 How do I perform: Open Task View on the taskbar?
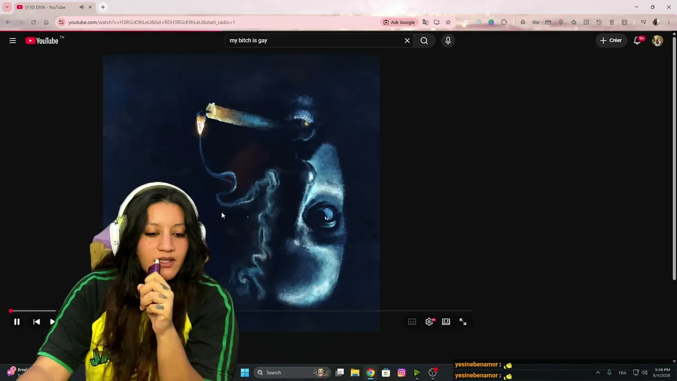[x=340, y=373]
